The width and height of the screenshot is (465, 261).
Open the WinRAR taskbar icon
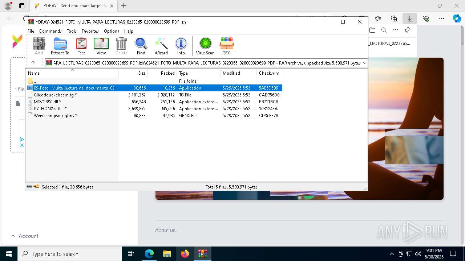(x=203, y=254)
